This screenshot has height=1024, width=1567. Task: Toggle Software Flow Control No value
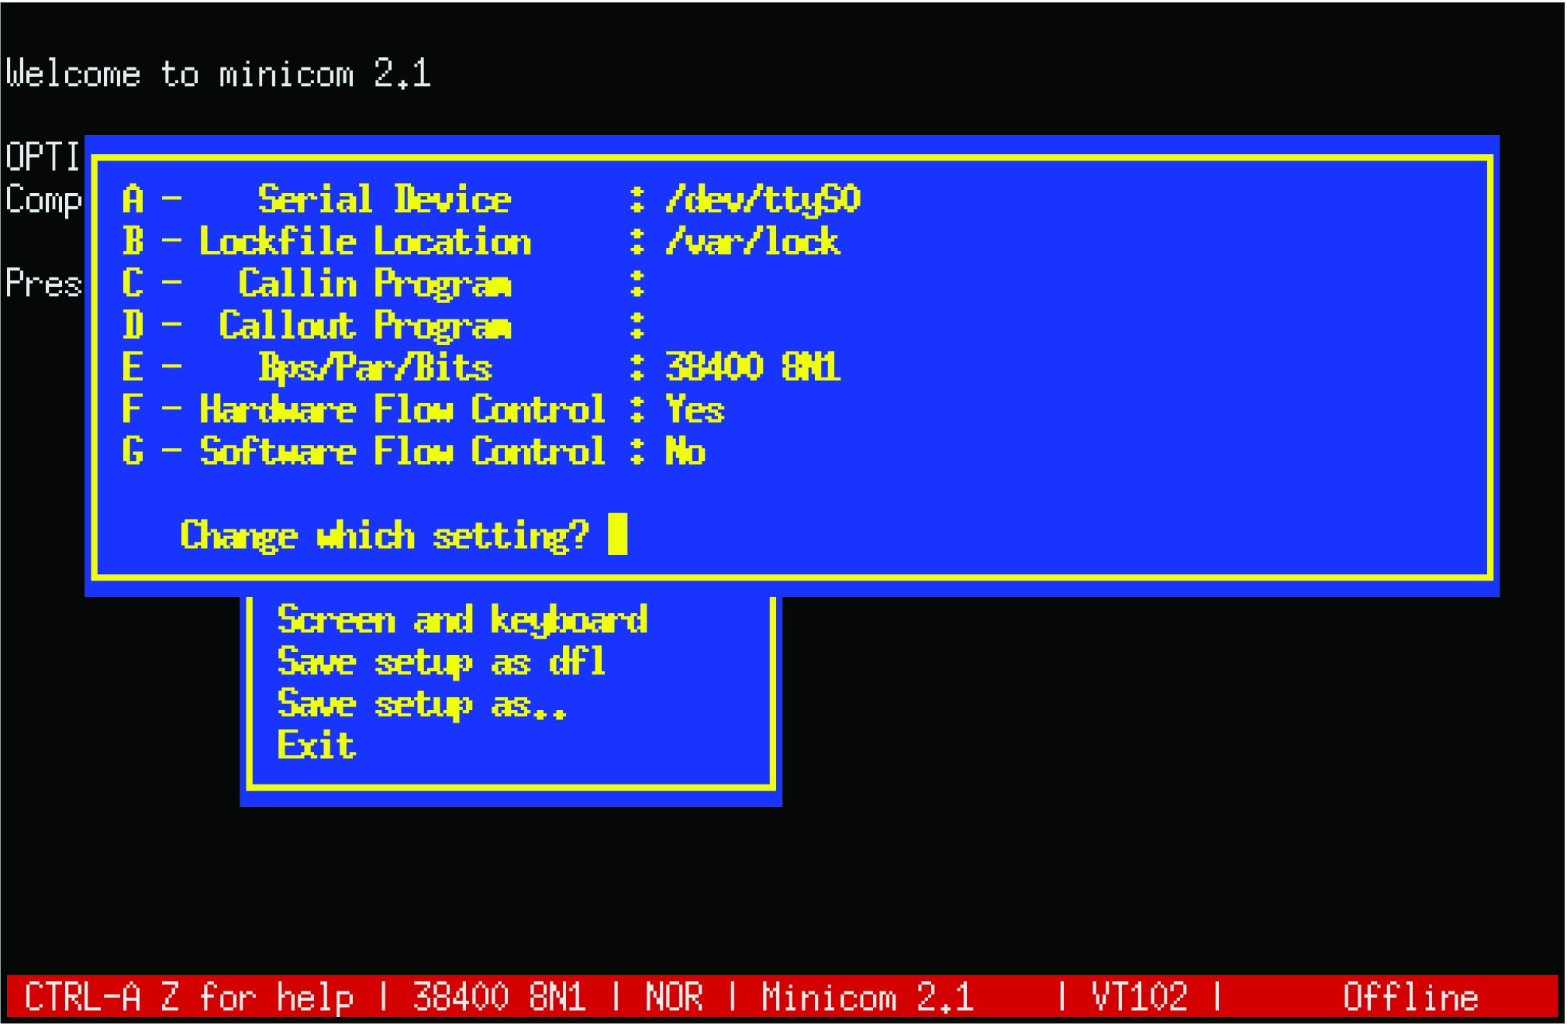click(685, 451)
